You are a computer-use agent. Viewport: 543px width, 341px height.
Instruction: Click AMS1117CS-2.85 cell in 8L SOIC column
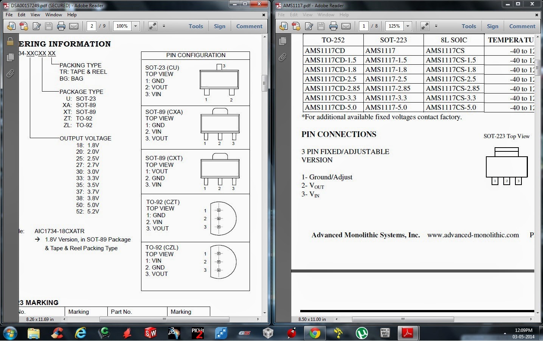454,89
